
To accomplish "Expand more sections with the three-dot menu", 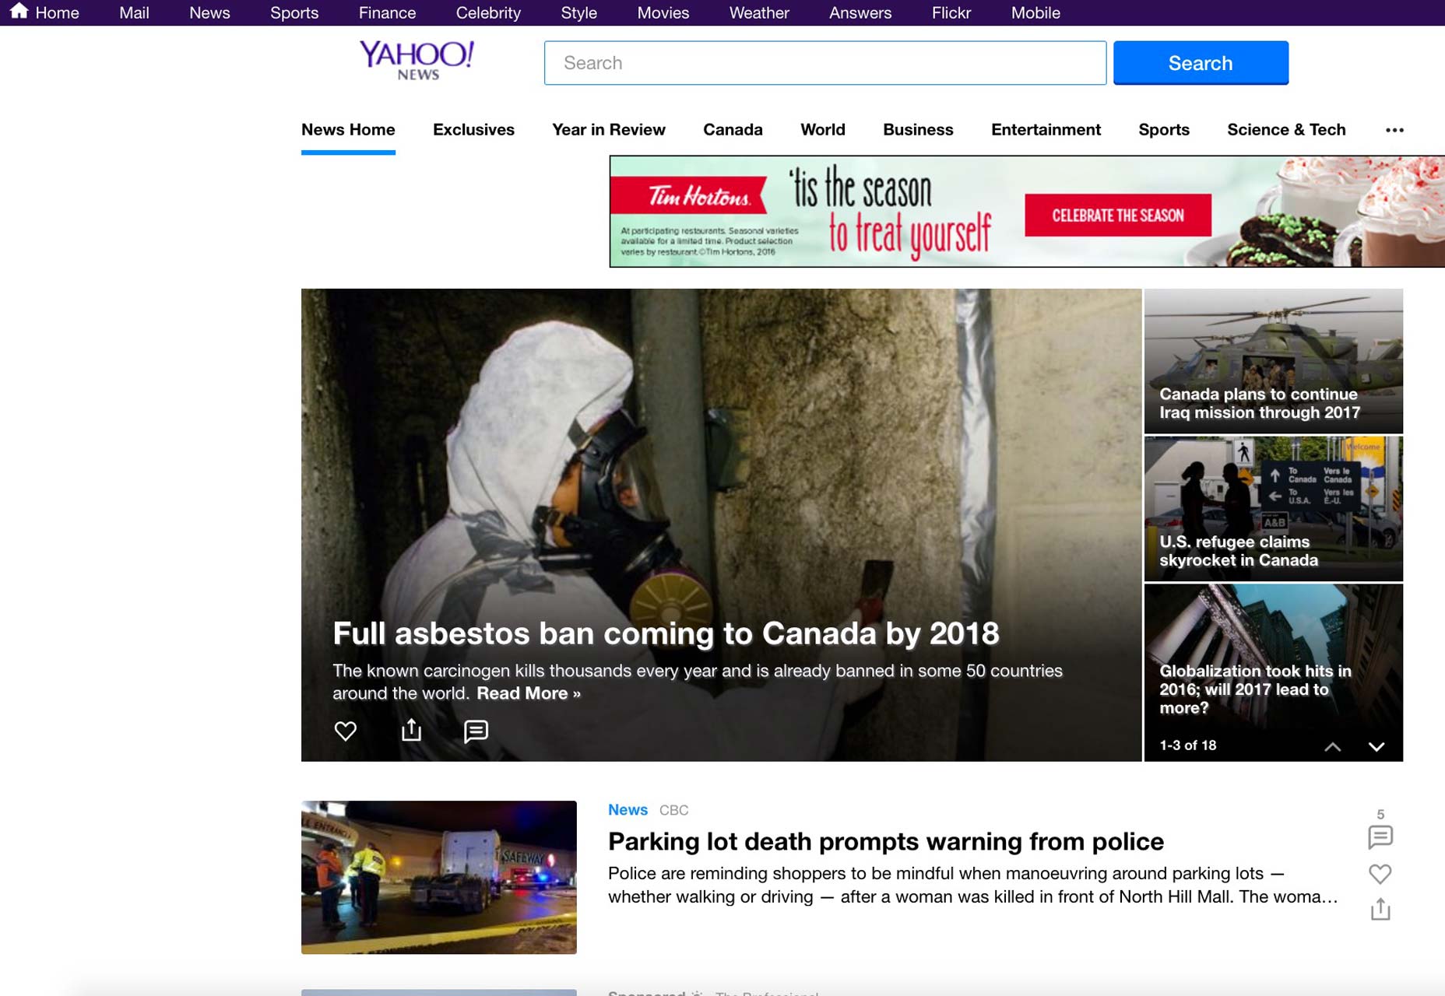I will click(x=1394, y=130).
